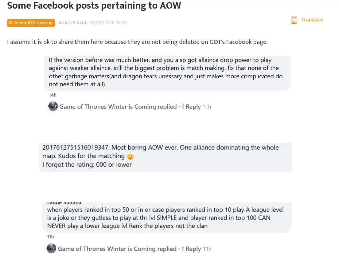
Task: Expand the 1 Reply under the dragon tears comment
Action: [191, 107]
